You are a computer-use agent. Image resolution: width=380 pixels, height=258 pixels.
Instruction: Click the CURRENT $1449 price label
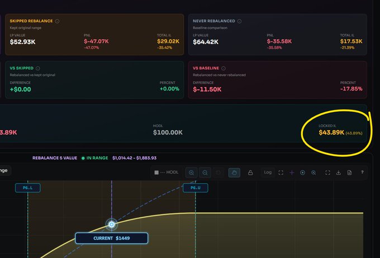point(111,238)
